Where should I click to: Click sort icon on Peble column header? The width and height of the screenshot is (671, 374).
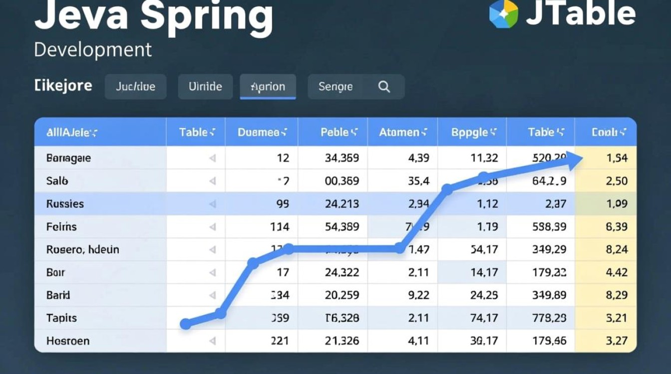click(x=354, y=133)
